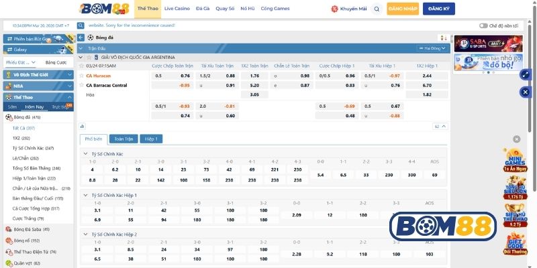
Task: Click the expand fullscreen arrows icon
Action: click(x=525, y=74)
